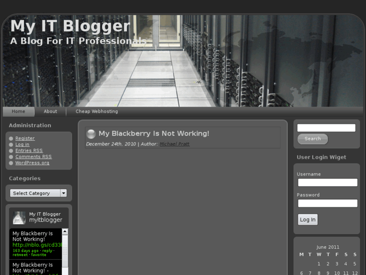Open the Home navigation tab
The width and height of the screenshot is (366, 275).
[19, 112]
